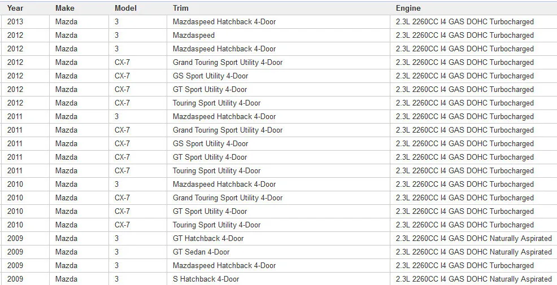Select 2010 GT Sport Utility 4-Door trim
The image size is (557, 285).
click(x=278, y=211)
